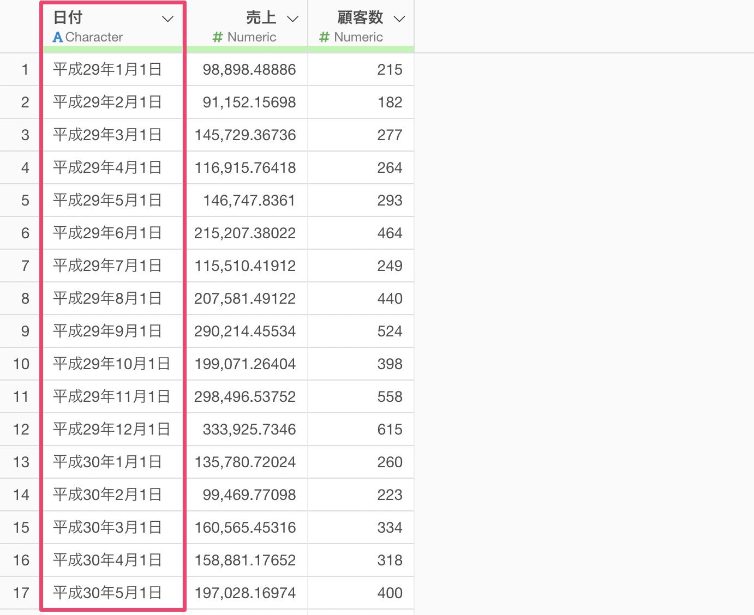Click the Numeric hash icon under 顧客数
Image resolution: width=754 pixels, height=615 pixels.
click(x=325, y=37)
